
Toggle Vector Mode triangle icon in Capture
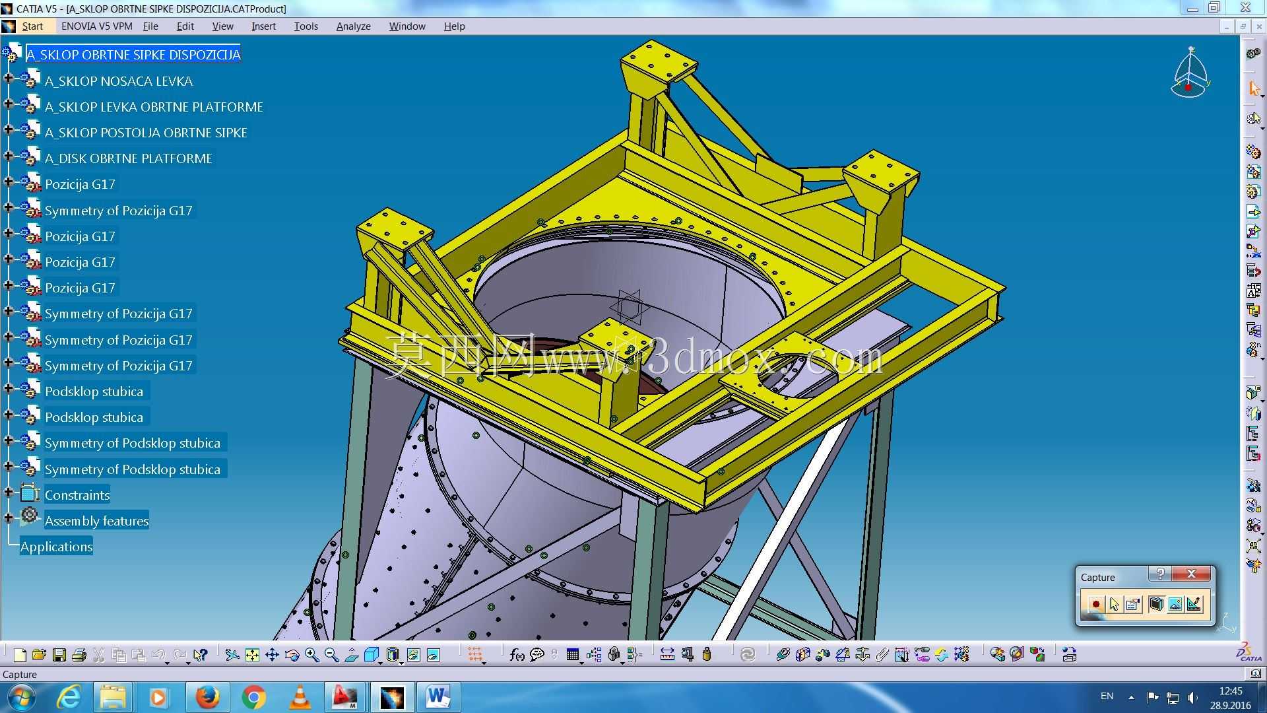pyautogui.click(x=1194, y=604)
